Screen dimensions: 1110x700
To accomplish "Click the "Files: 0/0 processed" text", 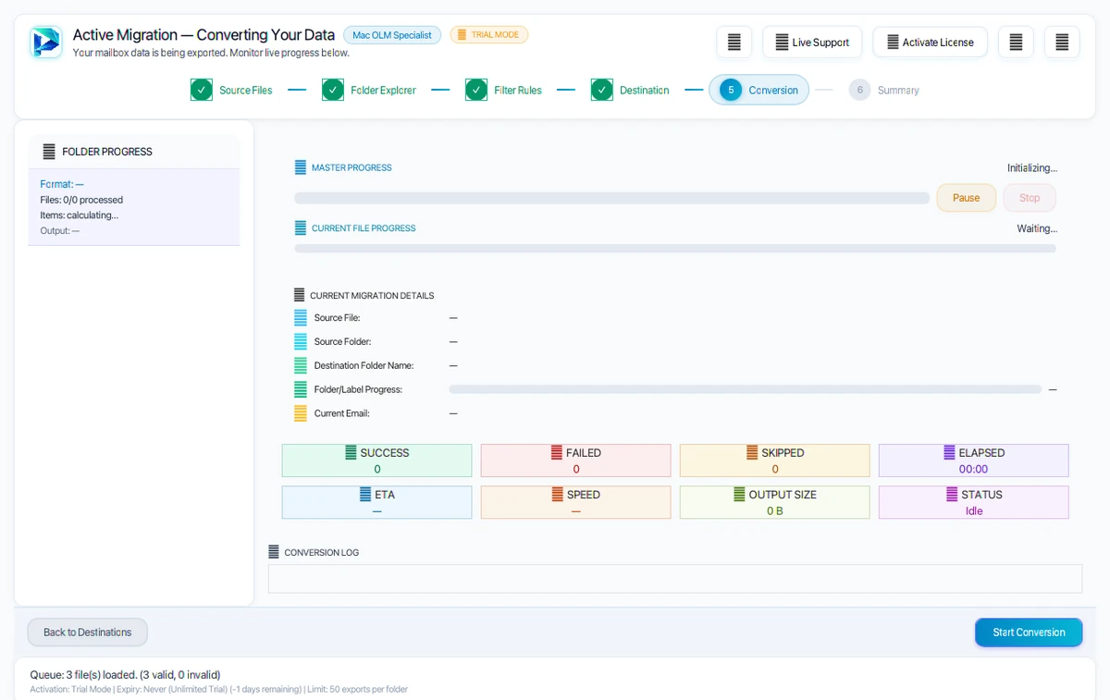I will click(x=81, y=200).
